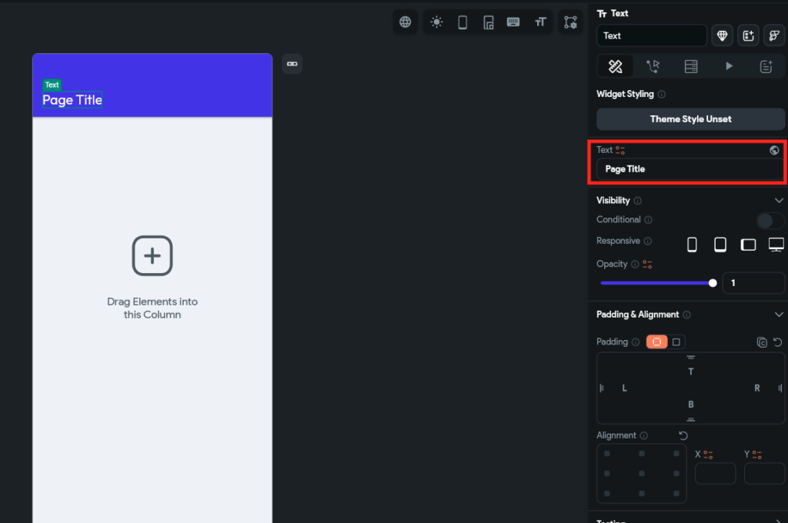Click the Opacity slider handle
Image resolution: width=788 pixels, height=523 pixels.
(x=713, y=283)
